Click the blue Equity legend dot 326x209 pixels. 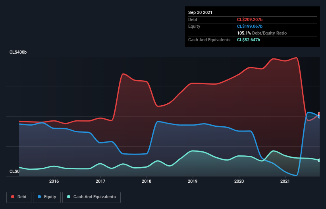click(39, 197)
